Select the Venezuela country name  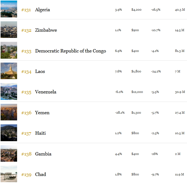45,92
